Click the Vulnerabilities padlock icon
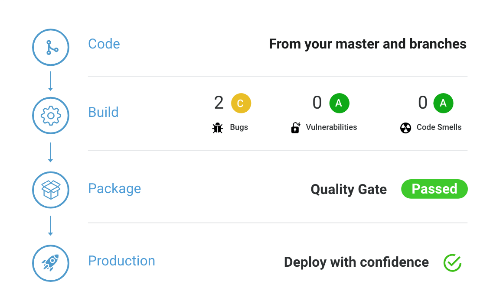The image size is (503, 307). click(x=295, y=128)
